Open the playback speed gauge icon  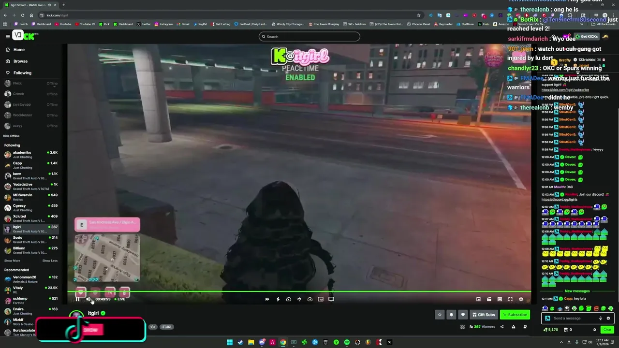[310, 299]
